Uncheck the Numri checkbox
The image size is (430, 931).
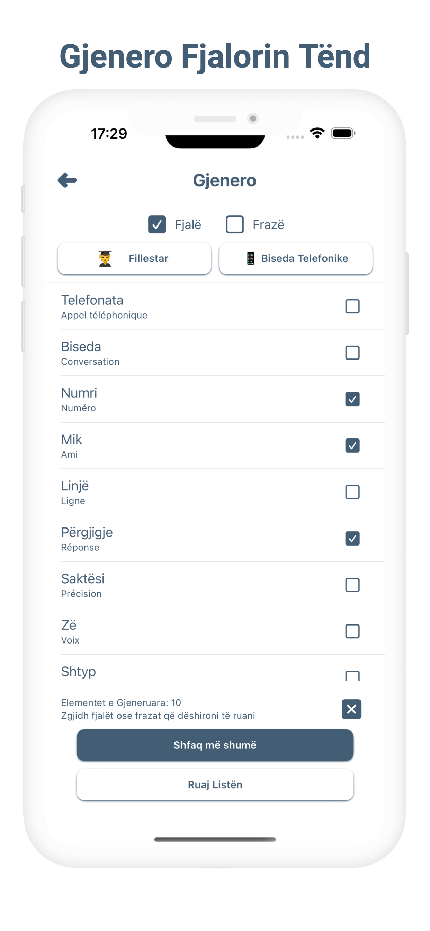coord(352,399)
